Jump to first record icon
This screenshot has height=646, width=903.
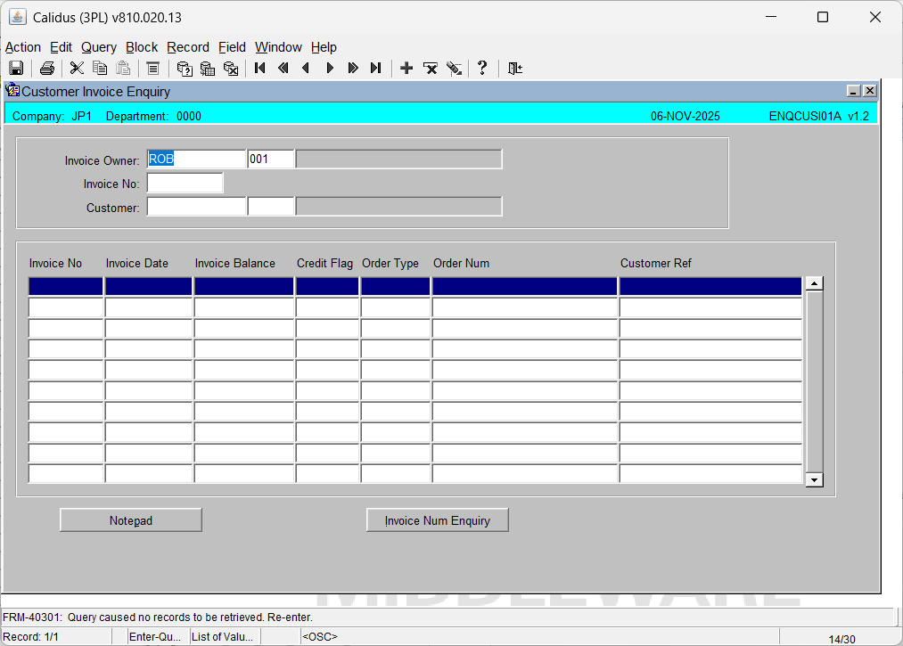coord(260,69)
